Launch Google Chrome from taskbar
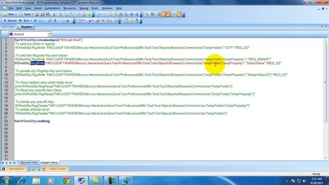Image resolution: width=329 pixels, height=185 pixels. point(66,180)
